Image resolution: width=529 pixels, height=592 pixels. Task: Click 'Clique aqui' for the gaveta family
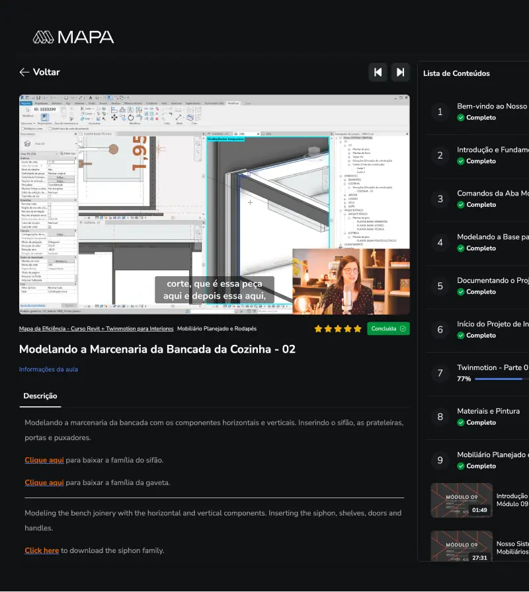[44, 482]
